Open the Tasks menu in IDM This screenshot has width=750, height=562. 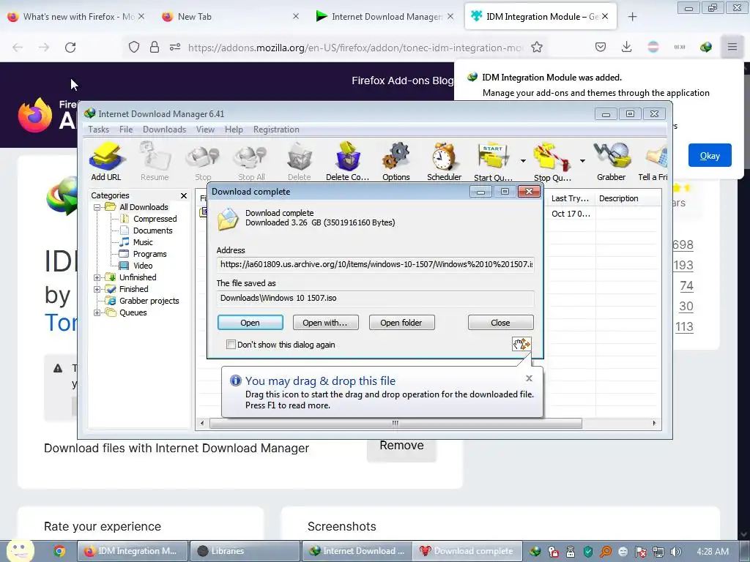point(99,130)
